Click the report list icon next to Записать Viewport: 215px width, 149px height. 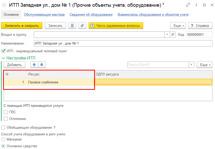point(72,25)
